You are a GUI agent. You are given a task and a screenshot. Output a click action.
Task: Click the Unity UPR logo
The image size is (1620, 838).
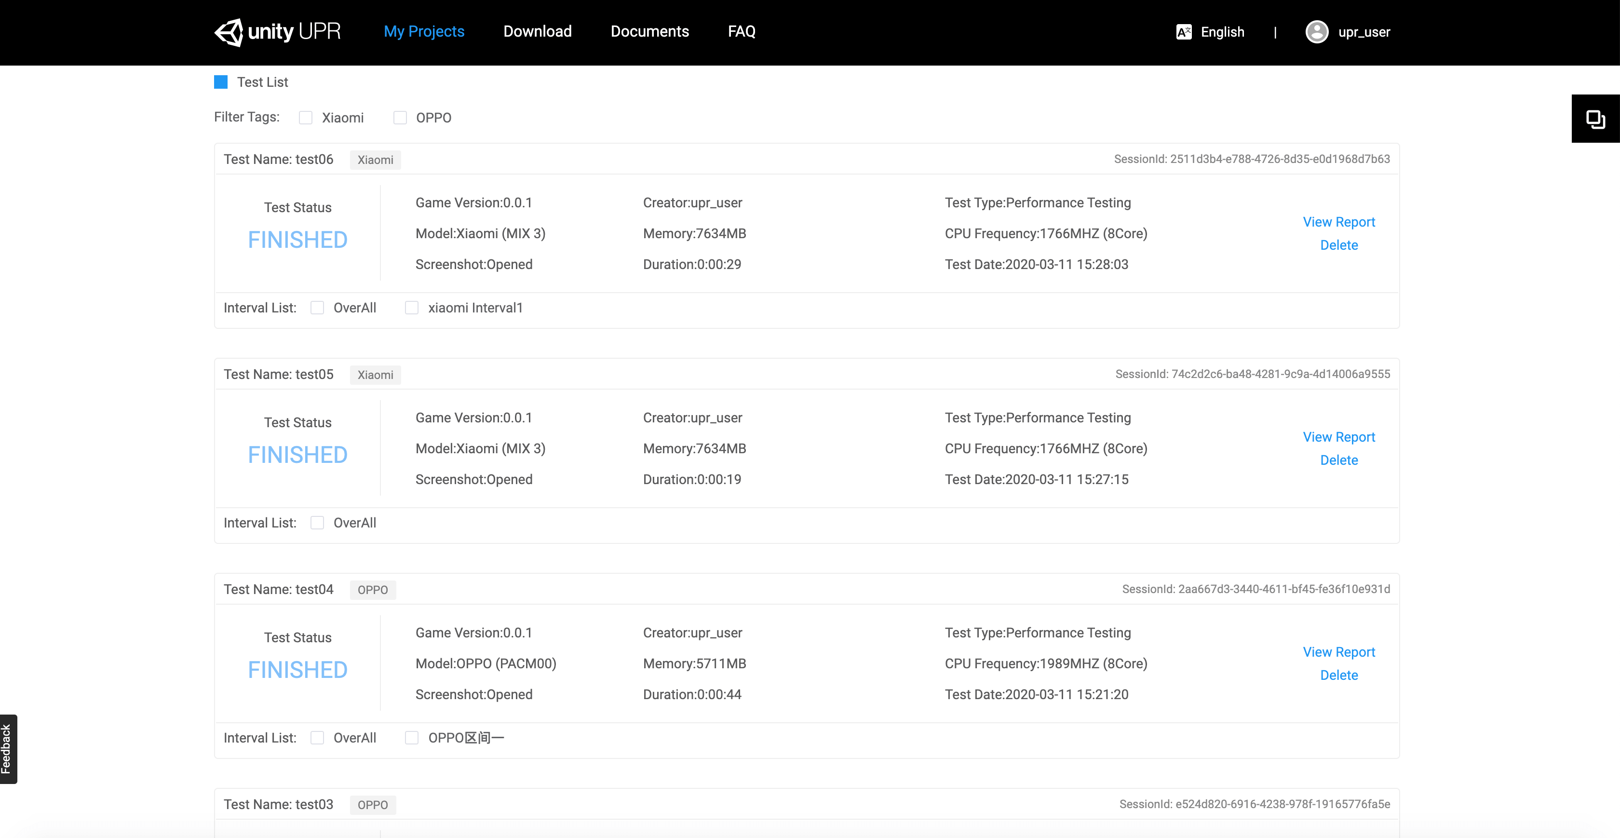click(277, 31)
